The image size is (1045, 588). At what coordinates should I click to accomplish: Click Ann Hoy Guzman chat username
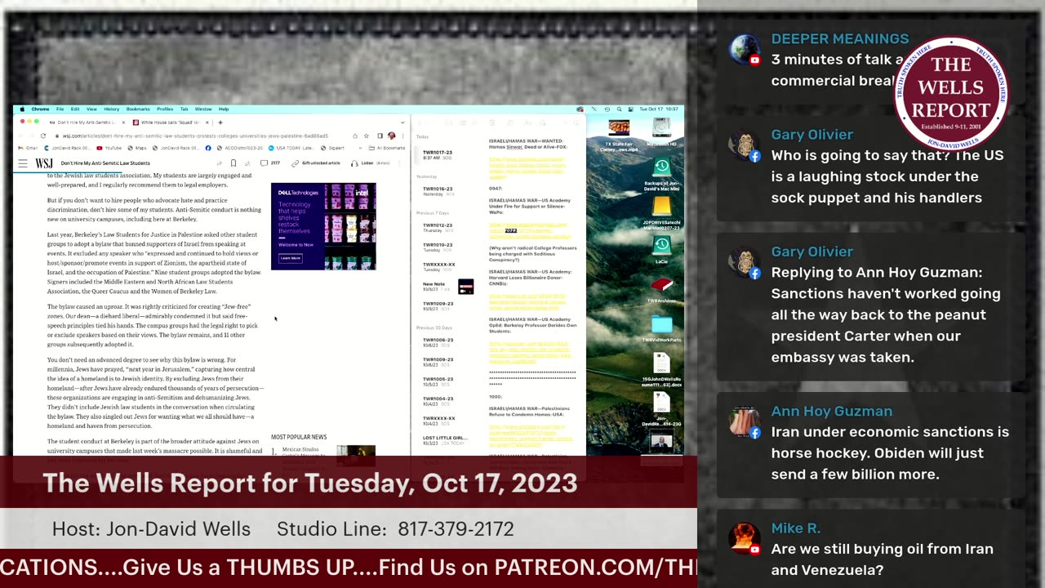click(831, 412)
